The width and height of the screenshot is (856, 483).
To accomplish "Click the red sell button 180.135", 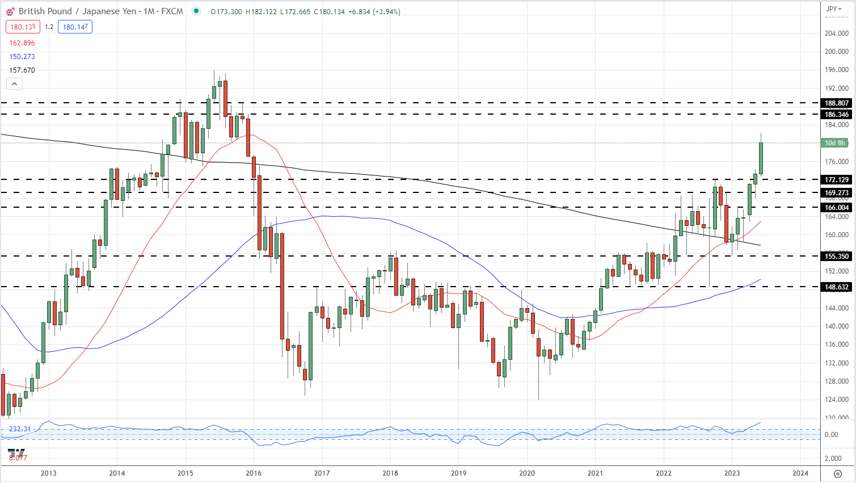I will (23, 27).
